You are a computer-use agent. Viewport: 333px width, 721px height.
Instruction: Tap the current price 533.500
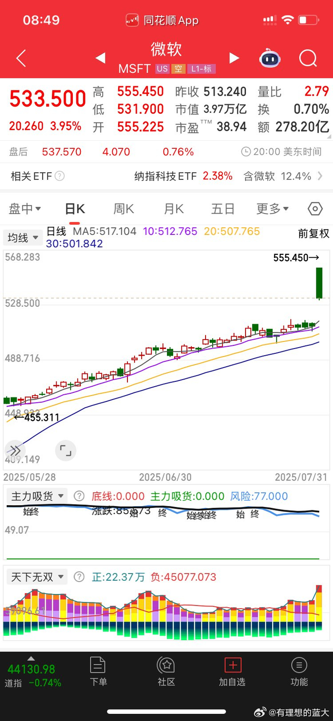coord(48,99)
